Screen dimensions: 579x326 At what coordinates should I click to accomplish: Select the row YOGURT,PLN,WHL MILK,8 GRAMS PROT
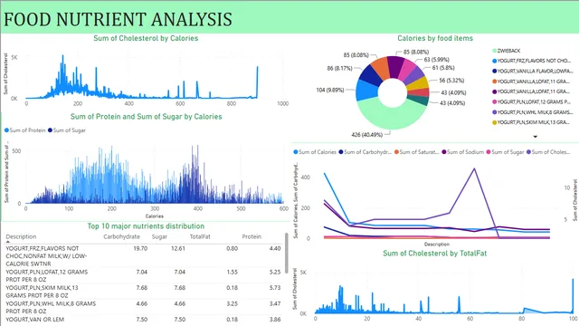(143, 307)
